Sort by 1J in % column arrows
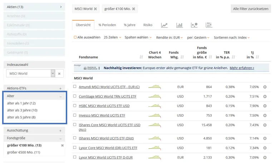The height and width of the screenshot is (167, 275). 257,57
